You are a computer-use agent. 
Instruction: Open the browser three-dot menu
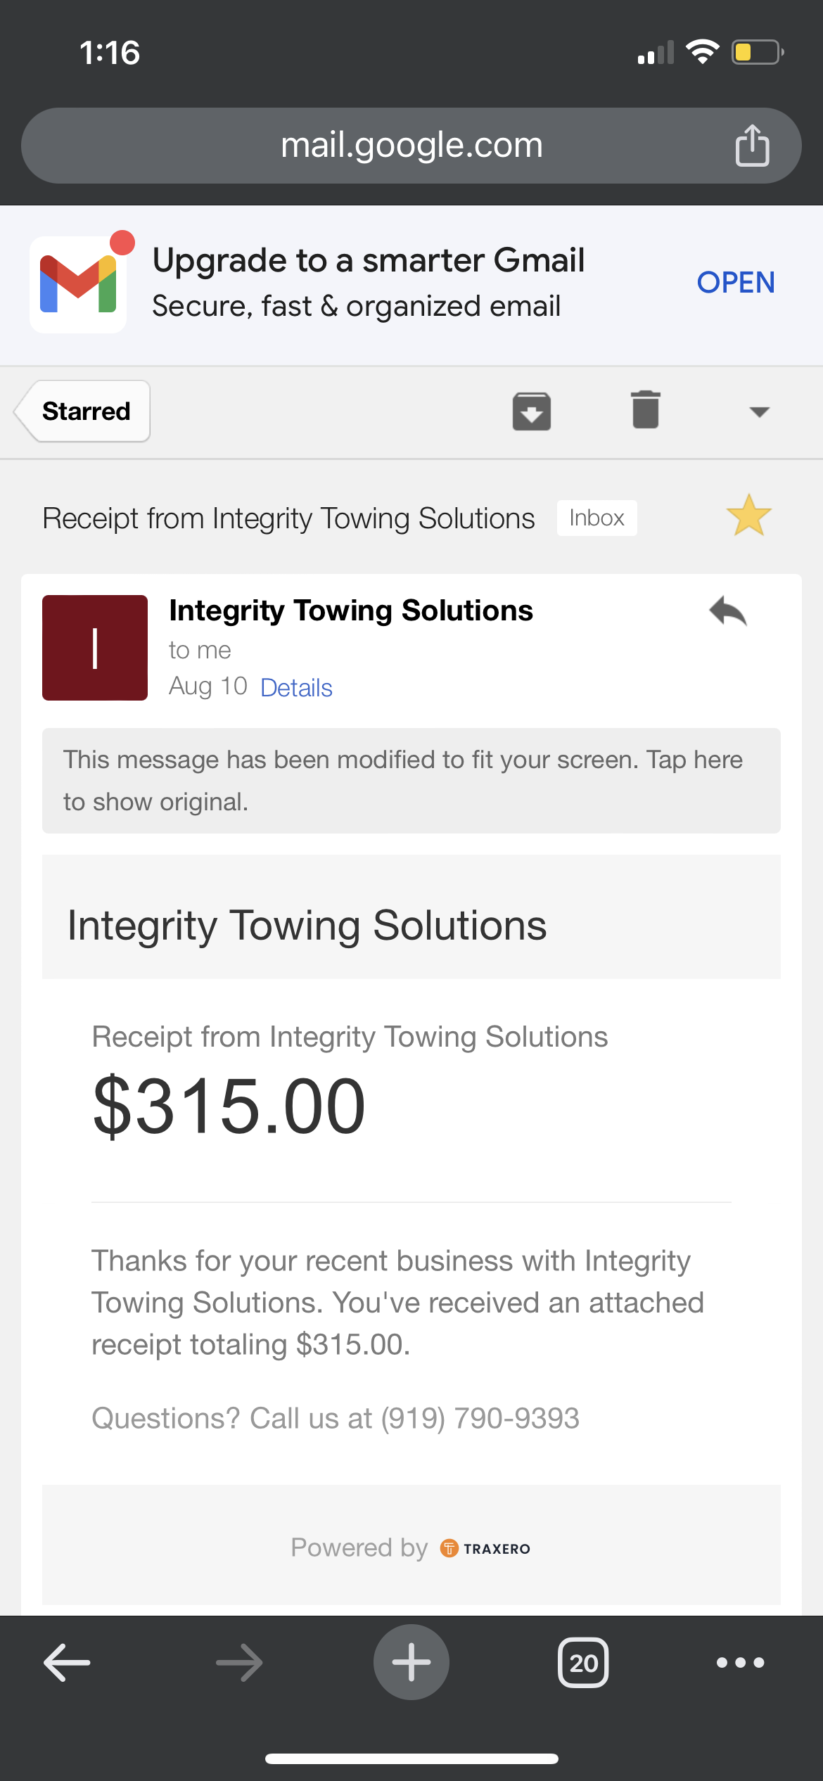(x=740, y=1663)
